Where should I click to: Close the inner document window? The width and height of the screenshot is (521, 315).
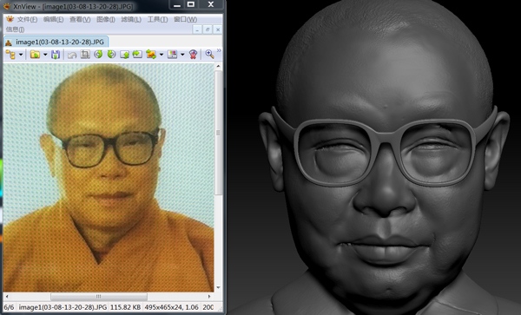[x=218, y=30]
